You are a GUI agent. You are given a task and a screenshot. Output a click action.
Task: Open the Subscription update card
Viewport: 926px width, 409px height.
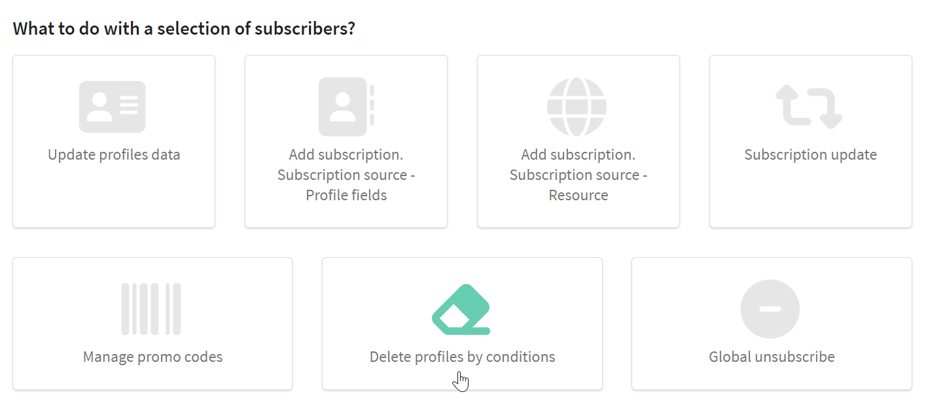click(810, 141)
